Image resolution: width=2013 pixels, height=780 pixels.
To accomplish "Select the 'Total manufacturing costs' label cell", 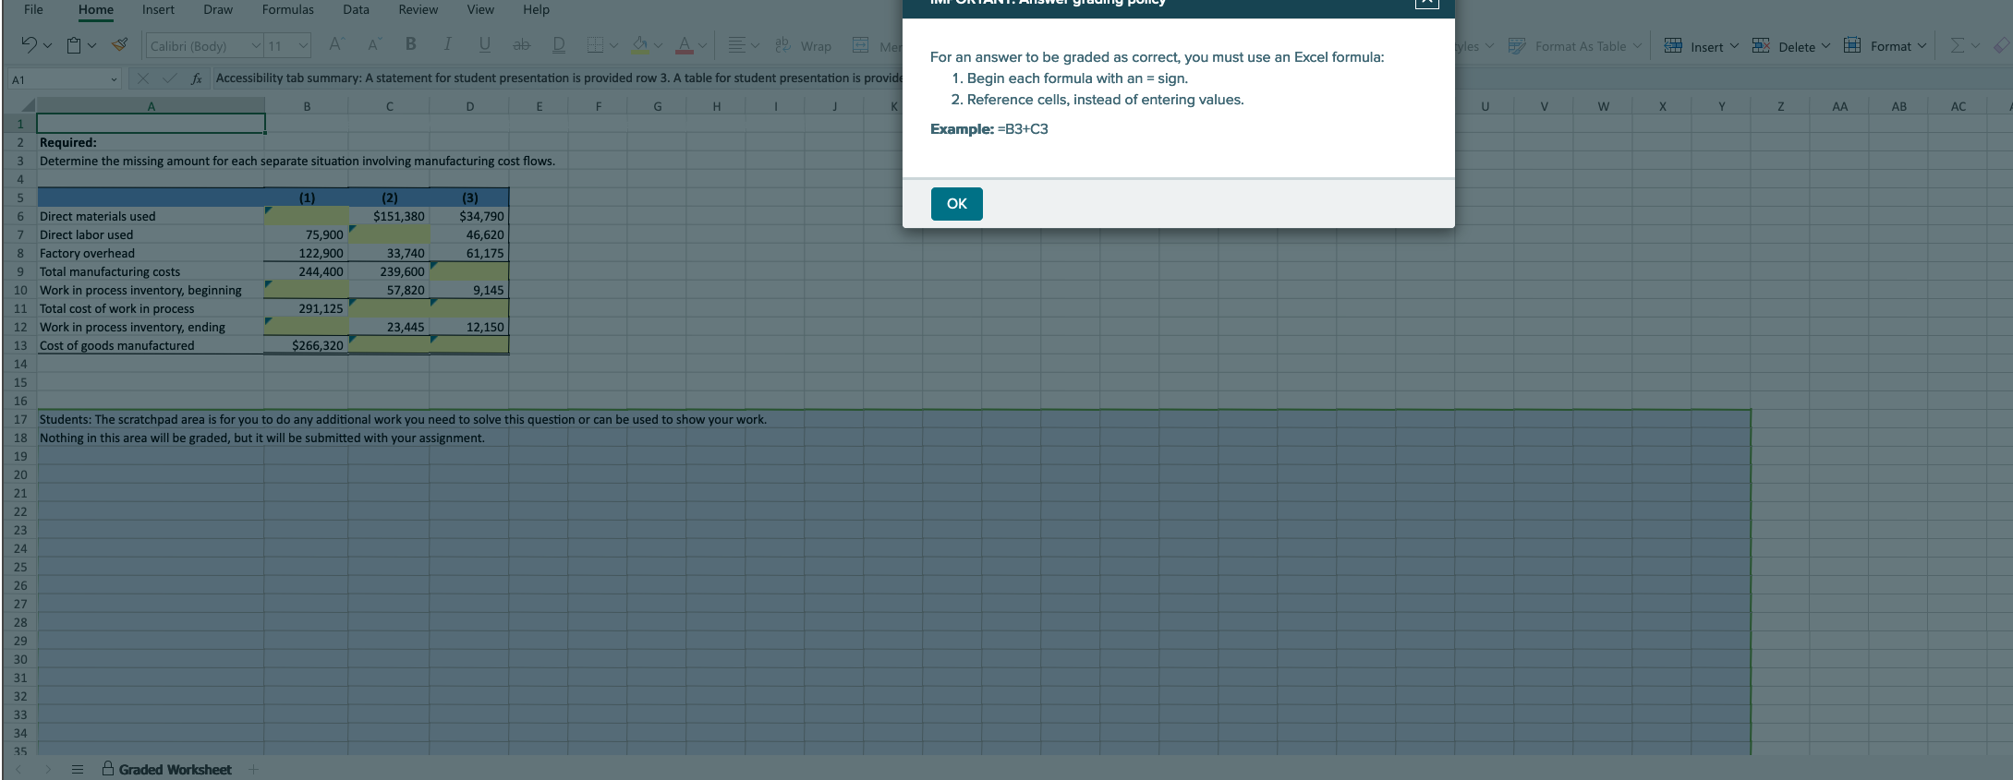I will tap(151, 271).
